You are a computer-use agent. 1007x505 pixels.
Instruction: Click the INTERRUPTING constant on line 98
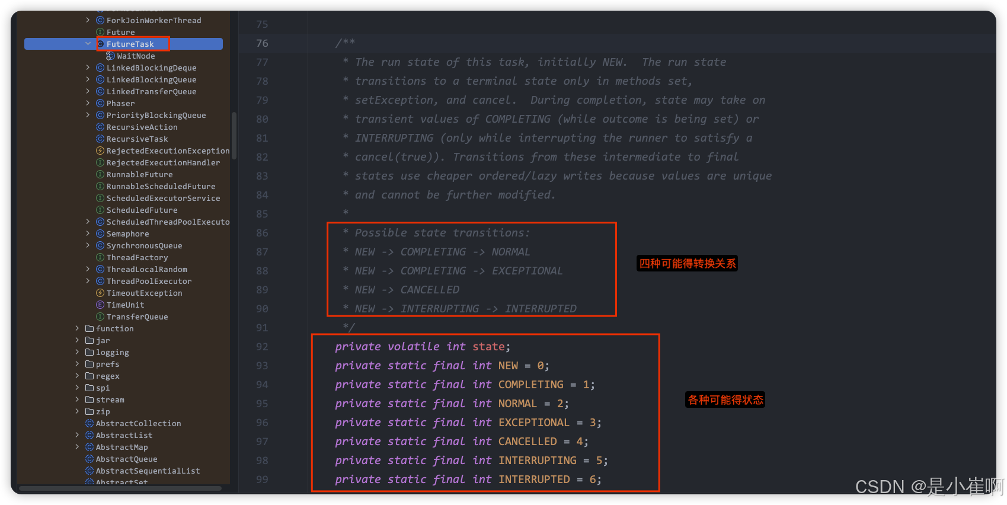[537, 461]
